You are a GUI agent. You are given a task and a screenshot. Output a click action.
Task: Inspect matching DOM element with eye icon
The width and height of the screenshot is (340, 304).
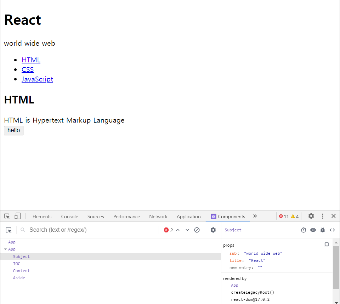[x=313, y=230]
